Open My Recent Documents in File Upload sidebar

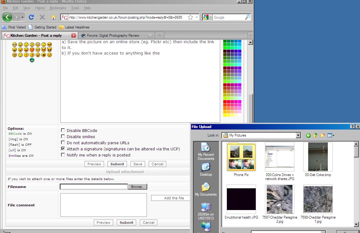tap(206, 151)
